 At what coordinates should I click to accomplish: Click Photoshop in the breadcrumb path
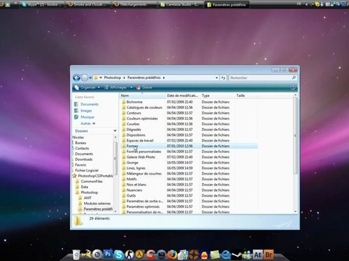coord(112,78)
